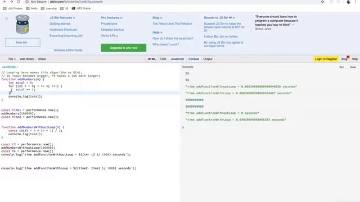Screen dimensions: 360x202
Task: Open the Learning bookmark folder
Action: tap(49, 8)
